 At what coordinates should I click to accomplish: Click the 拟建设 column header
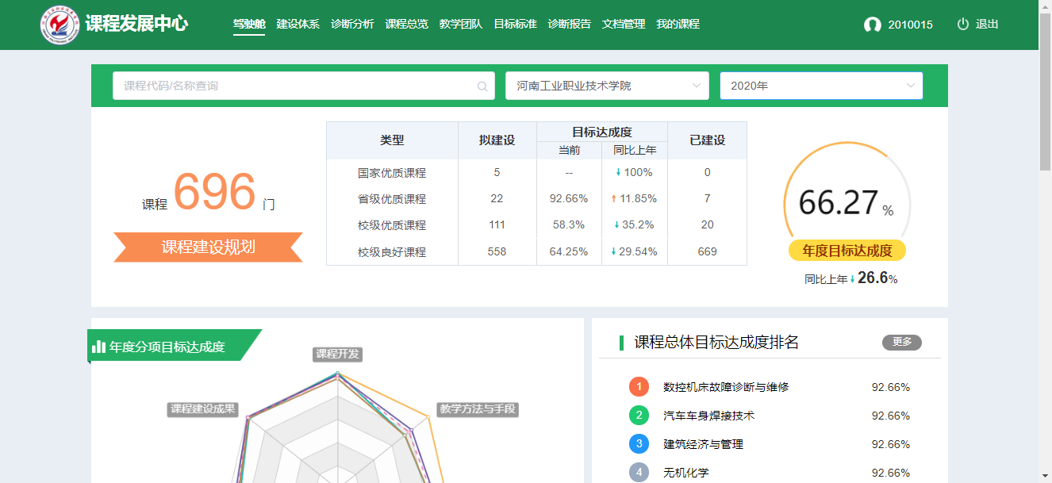click(497, 140)
